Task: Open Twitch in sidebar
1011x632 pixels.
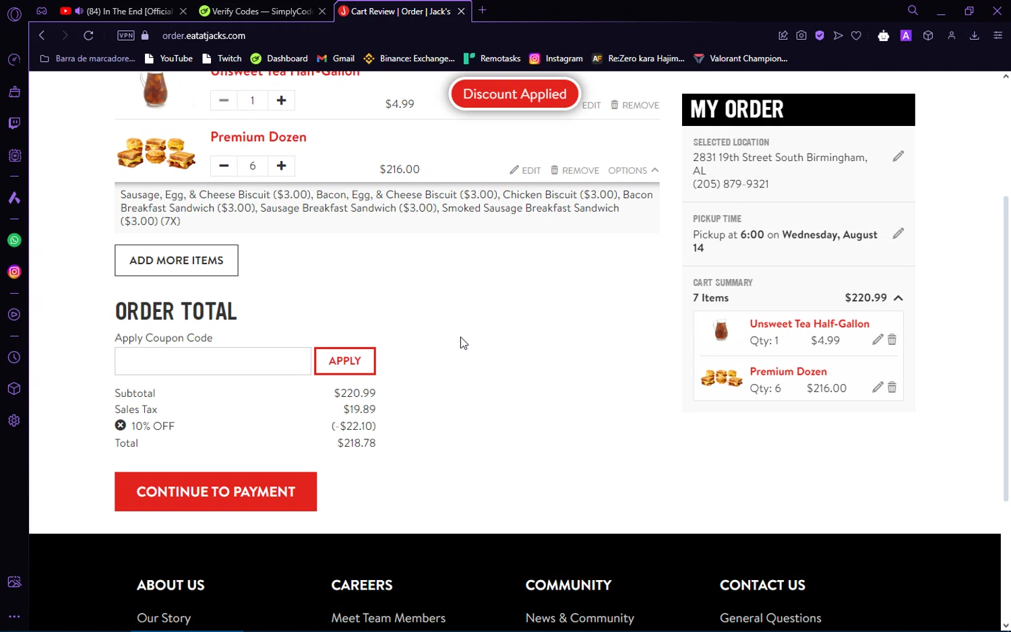Action: pos(14,123)
